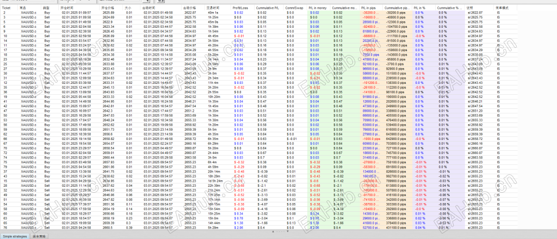
Task: Click open time 02.01.2025 01:09:58
Action: tap(76, 17)
